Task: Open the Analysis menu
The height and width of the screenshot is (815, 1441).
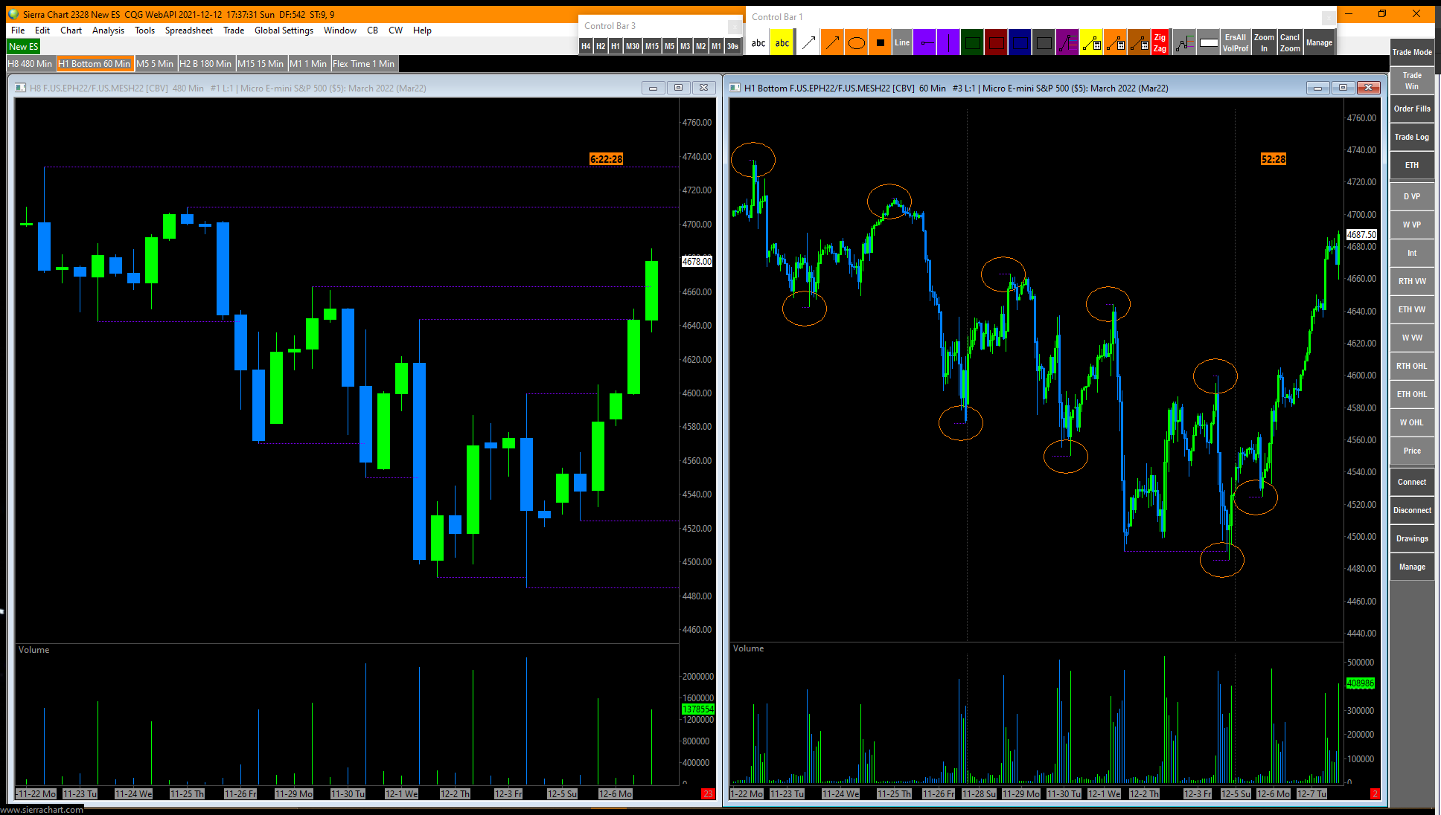Action: 108,30
